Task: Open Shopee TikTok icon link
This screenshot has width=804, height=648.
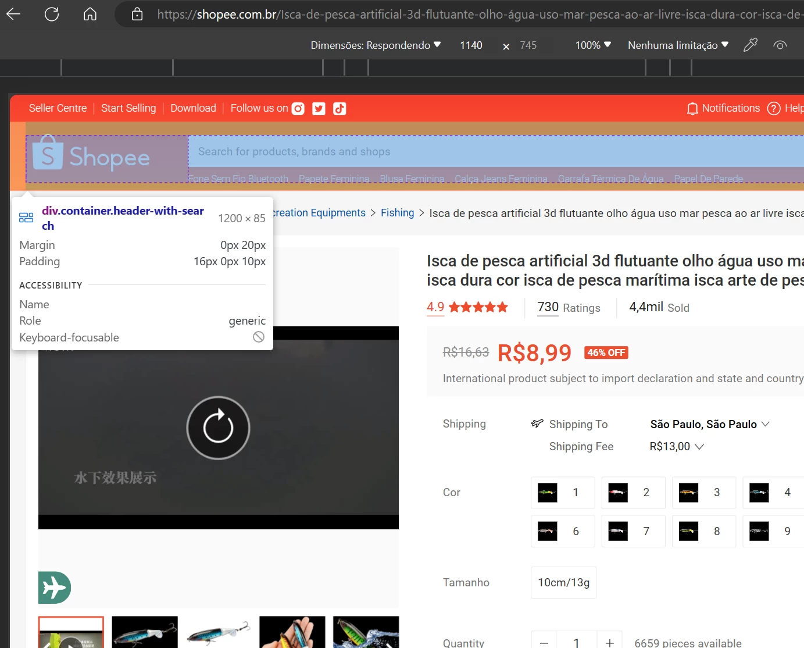Action: [x=340, y=109]
